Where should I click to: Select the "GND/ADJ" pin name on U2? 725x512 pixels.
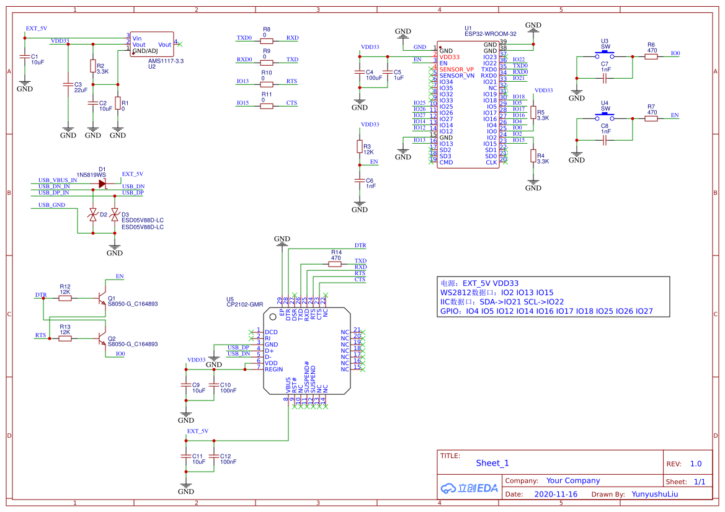tap(145, 51)
